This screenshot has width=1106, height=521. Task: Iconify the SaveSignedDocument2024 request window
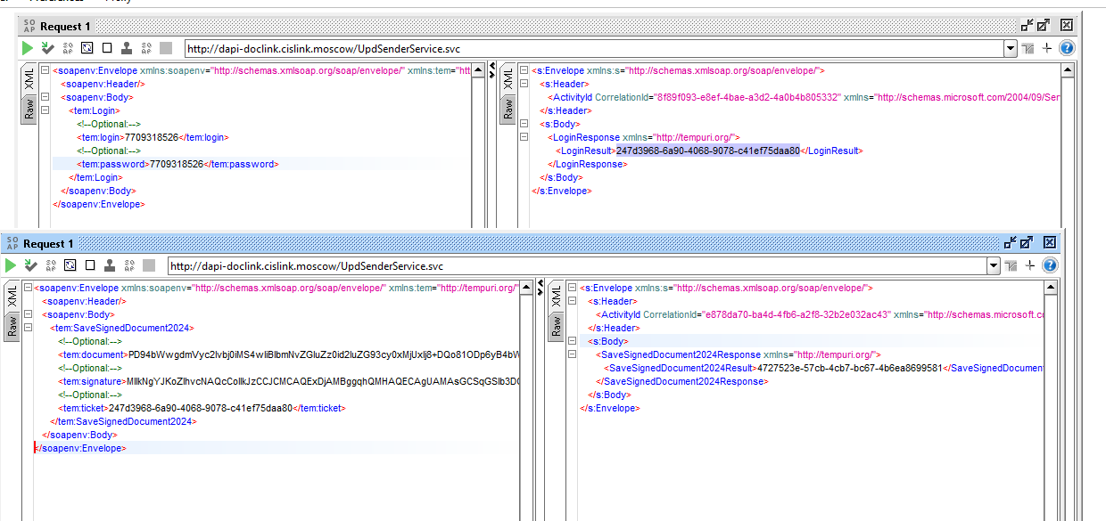pyautogui.click(x=1011, y=242)
